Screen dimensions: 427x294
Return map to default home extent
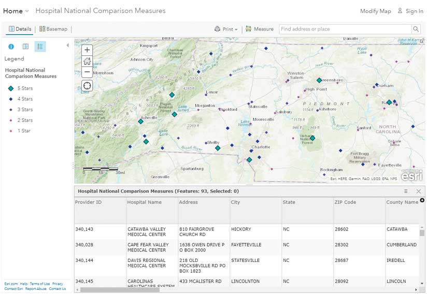(87, 61)
